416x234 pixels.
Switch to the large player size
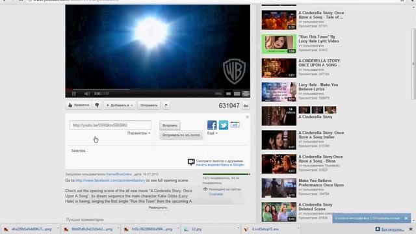point(237,94)
